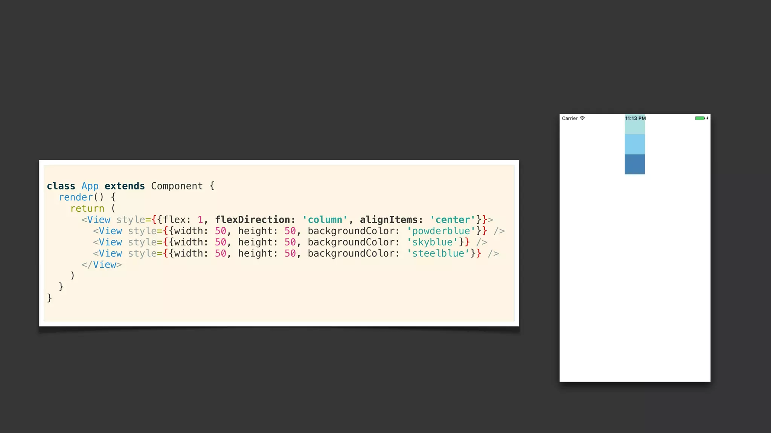Click the closing </View> tag

(102, 265)
